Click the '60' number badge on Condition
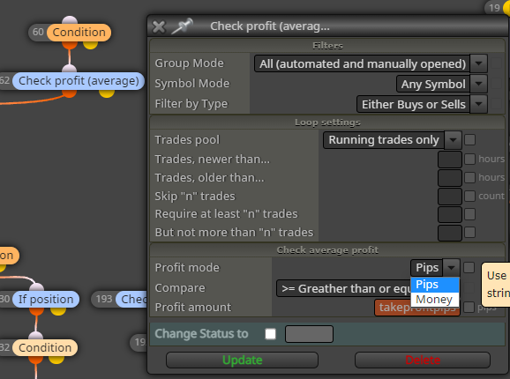Screen dimensions: 510x379 38,32
